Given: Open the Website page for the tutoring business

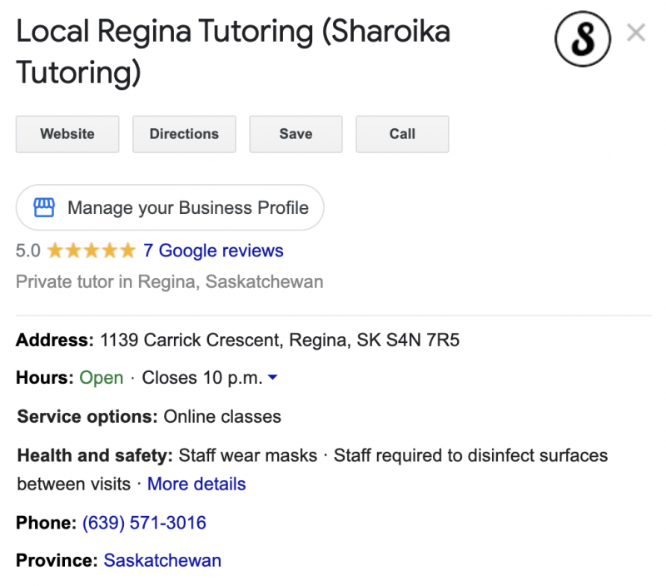Looking at the screenshot, I should (67, 134).
